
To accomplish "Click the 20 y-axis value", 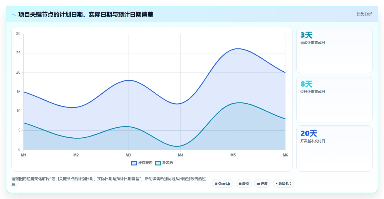I will click(18, 72).
